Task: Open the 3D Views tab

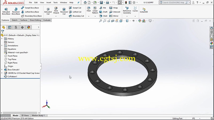Action: (25, 115)
